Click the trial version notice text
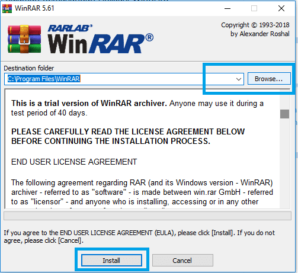 [137, 108]
